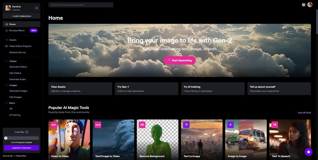
Task: Open the 3D tools entry
Action: coord(11,109)
